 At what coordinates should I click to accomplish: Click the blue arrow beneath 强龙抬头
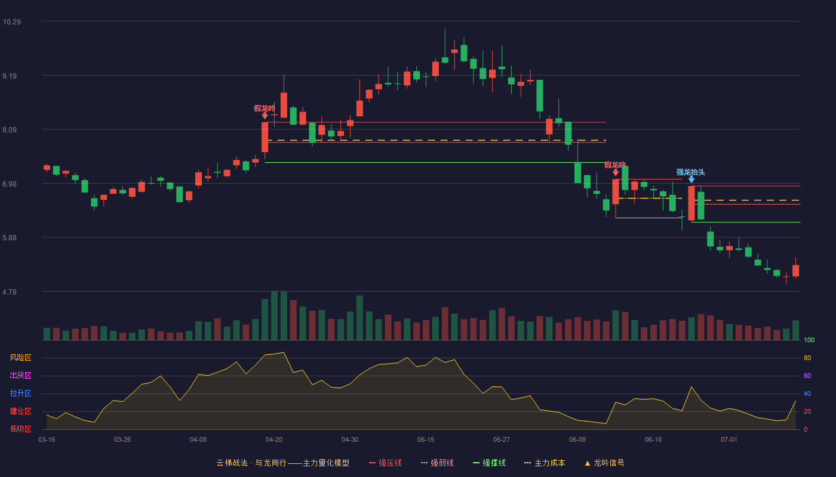691,179
